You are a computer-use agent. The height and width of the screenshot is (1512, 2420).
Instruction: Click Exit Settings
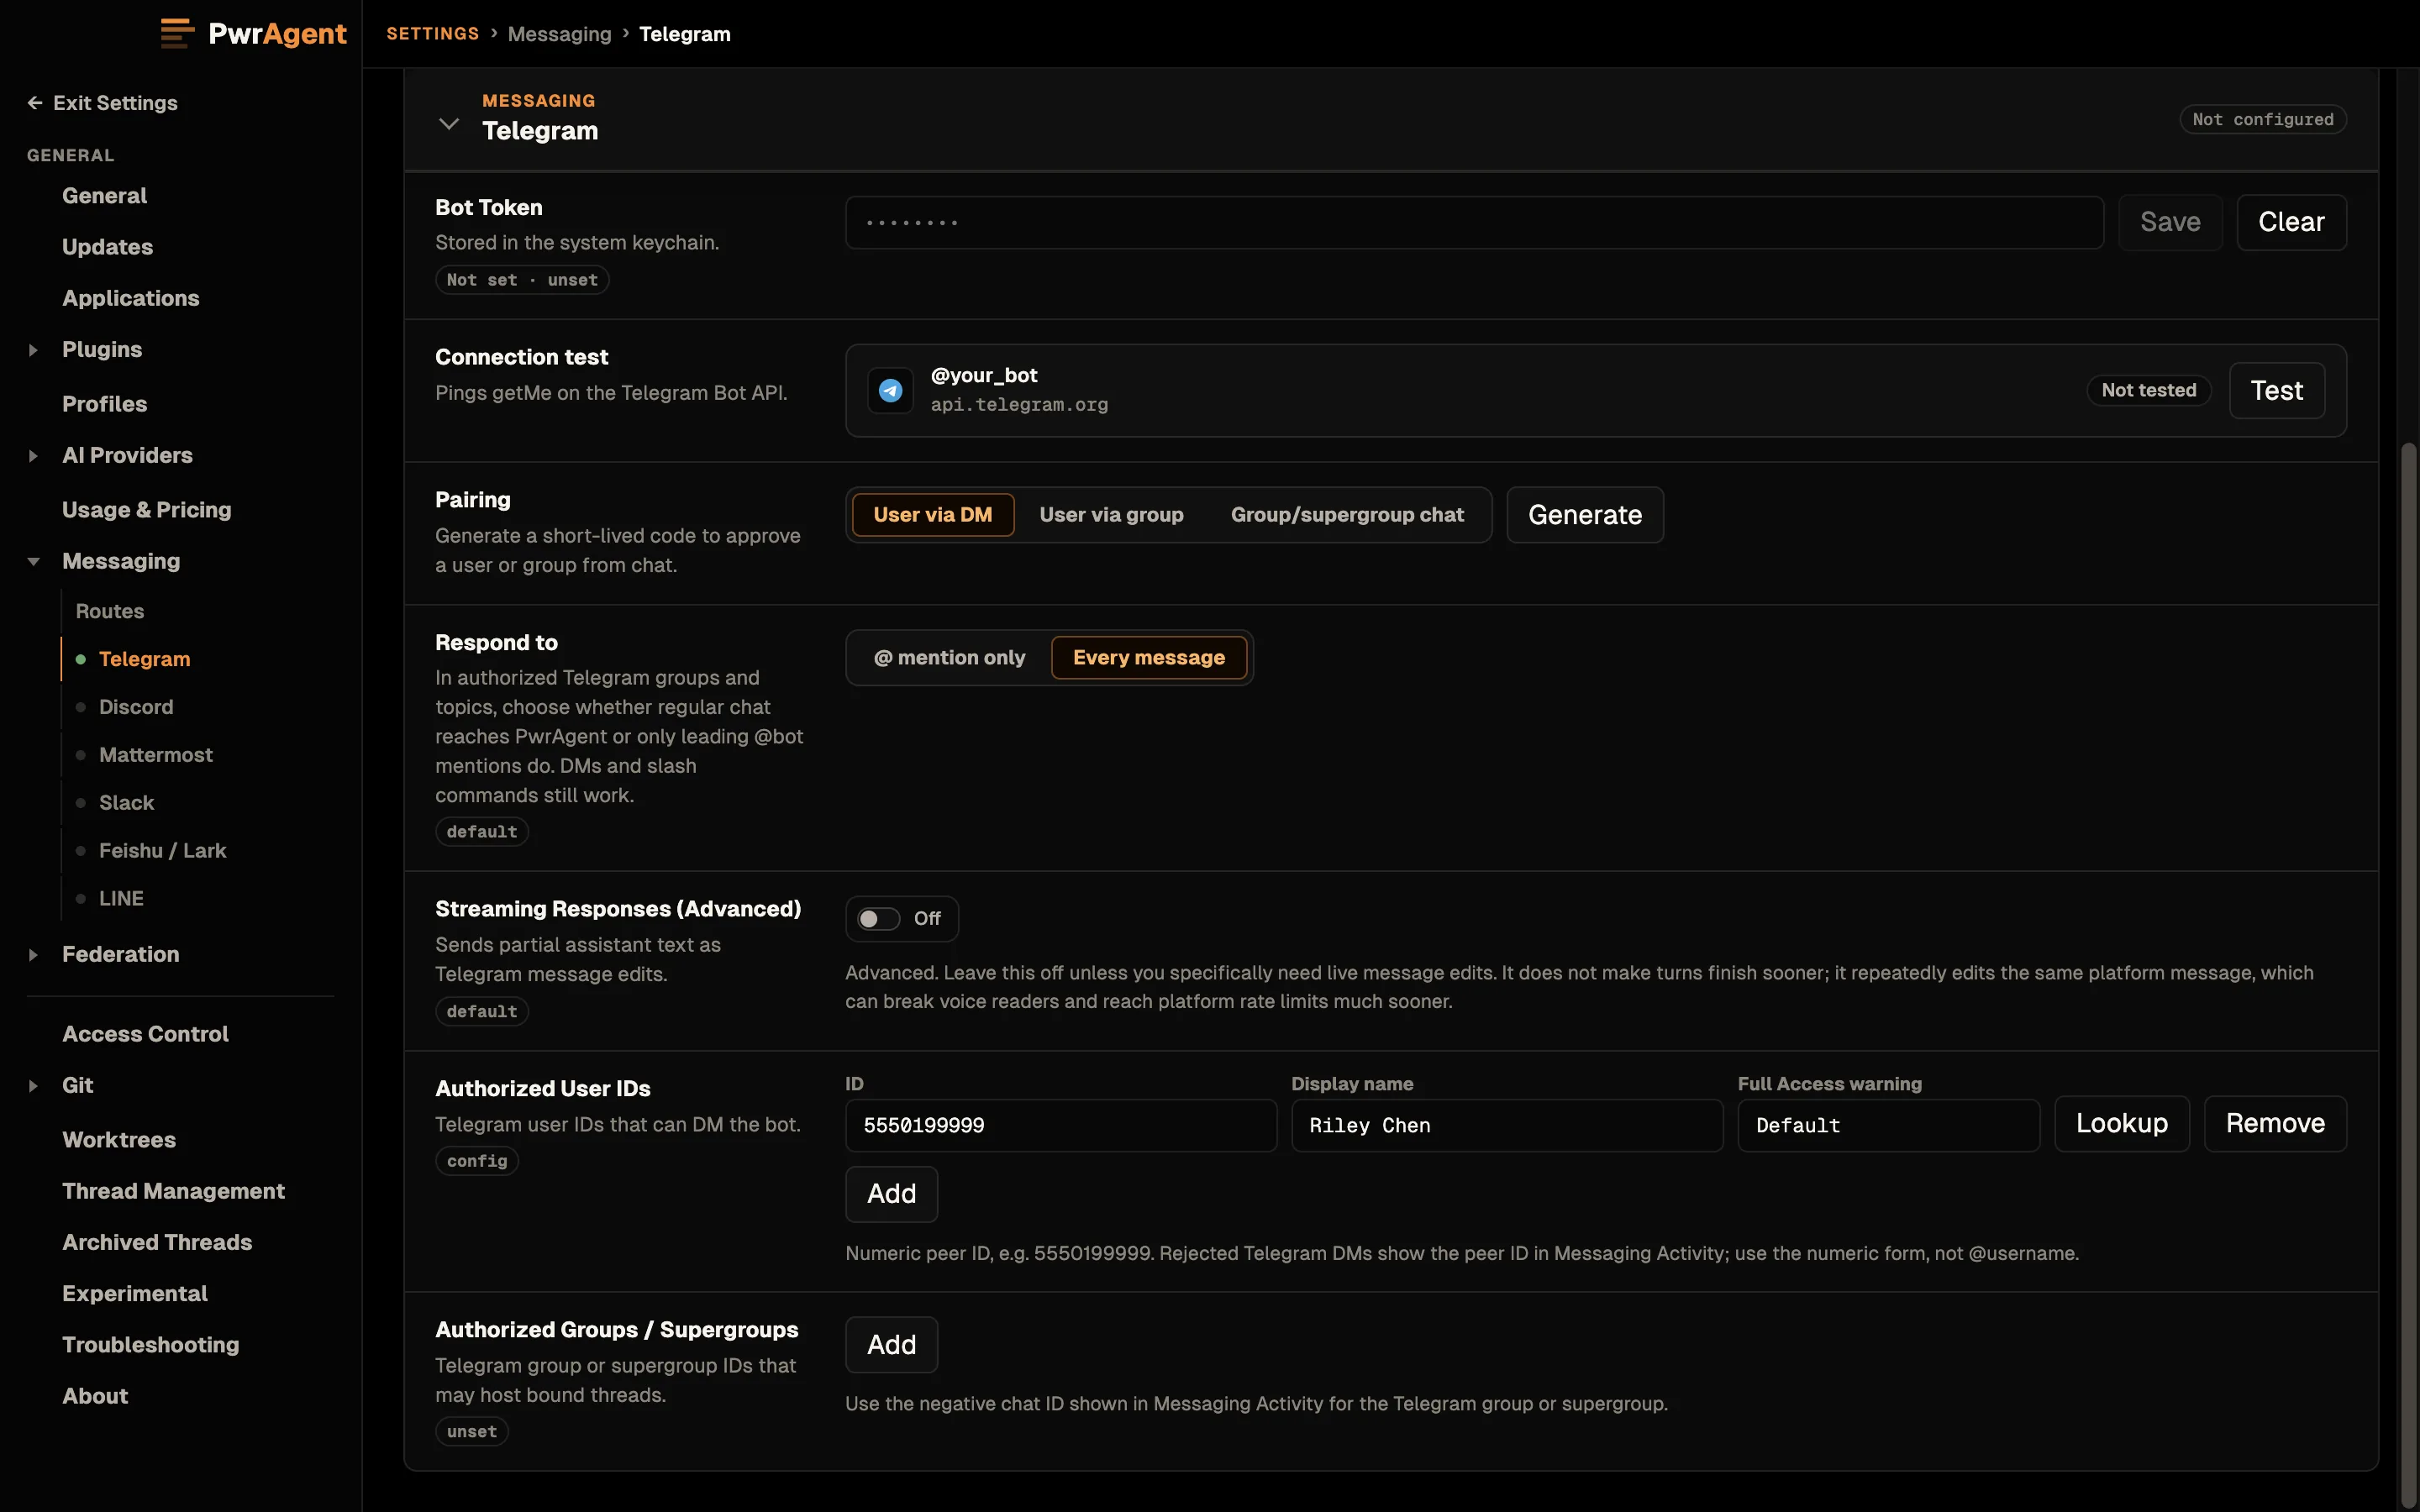(x=103, y=103)
